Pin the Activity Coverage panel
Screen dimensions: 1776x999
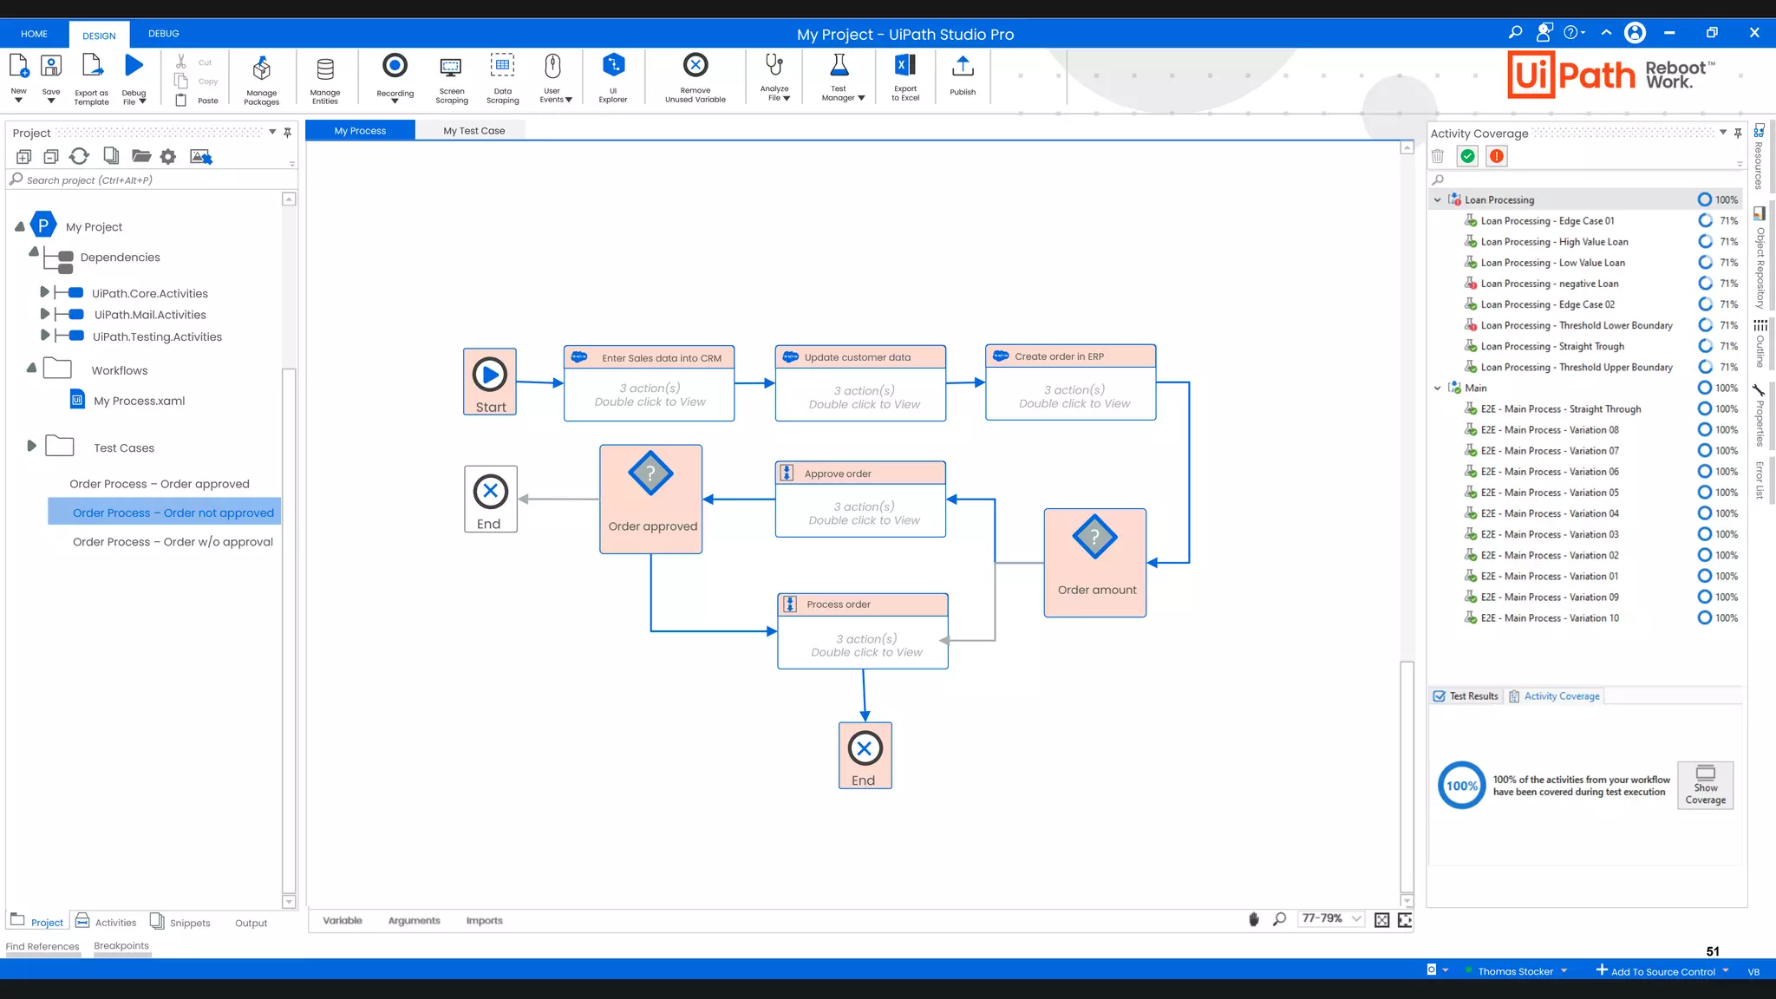point(1738,133)
